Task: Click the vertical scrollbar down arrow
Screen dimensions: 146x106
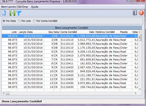Action: [140, 89]
